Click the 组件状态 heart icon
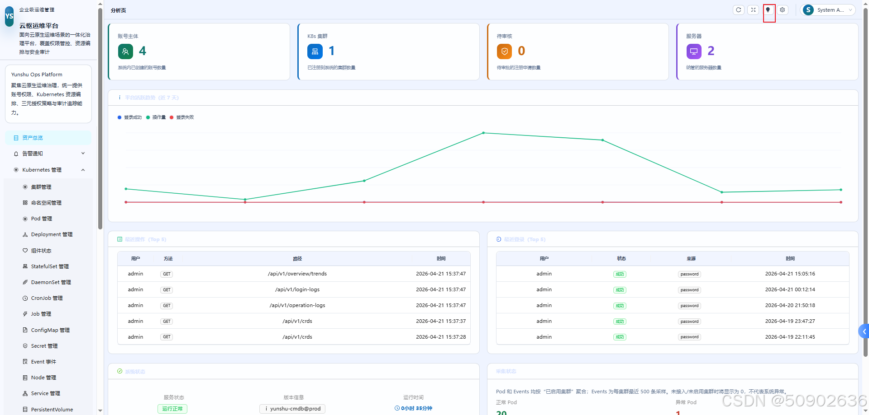The width and height of the screenshot is (869, 415). pos(25,251)
